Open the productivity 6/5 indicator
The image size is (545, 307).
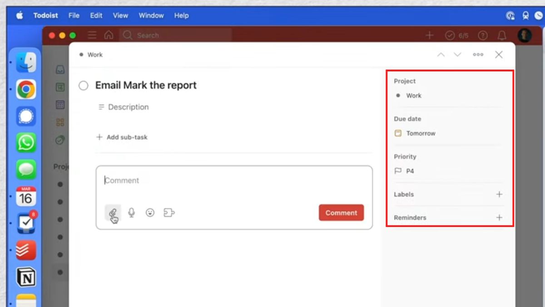click(456, 35)
